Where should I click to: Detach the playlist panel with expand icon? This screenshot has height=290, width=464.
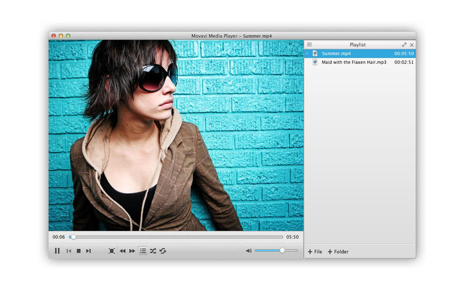(x=404, y=45)
